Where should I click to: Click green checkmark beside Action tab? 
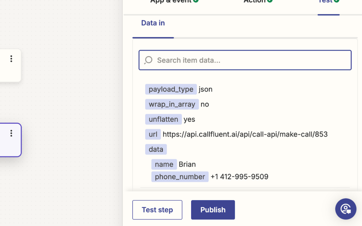270,1
